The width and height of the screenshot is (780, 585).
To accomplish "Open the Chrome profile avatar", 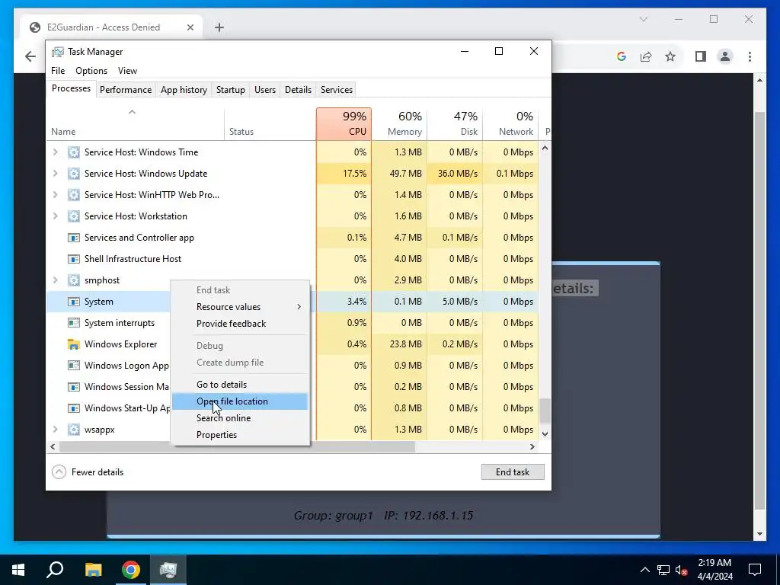I will click(725, 56).
